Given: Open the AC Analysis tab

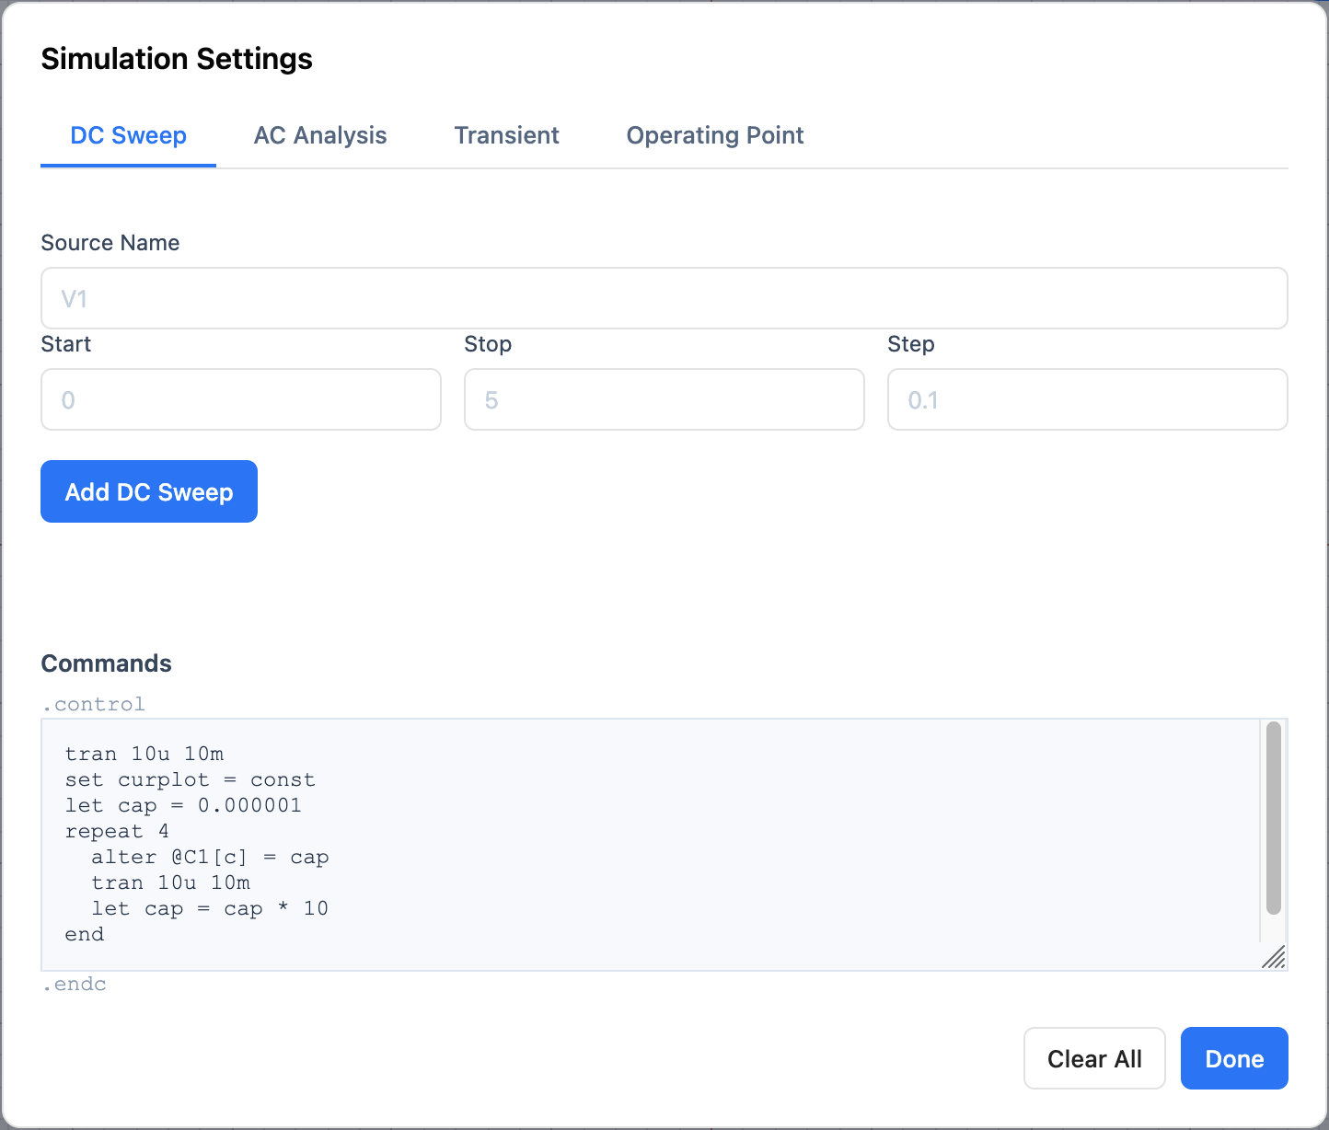Looking at the screenshot, I should coord(320,135).
